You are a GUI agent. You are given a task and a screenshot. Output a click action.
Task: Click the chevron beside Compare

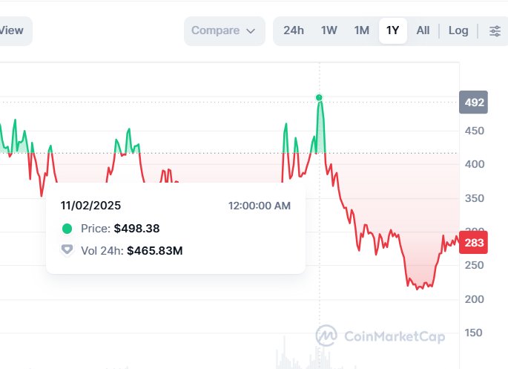[x=251, y=31]
